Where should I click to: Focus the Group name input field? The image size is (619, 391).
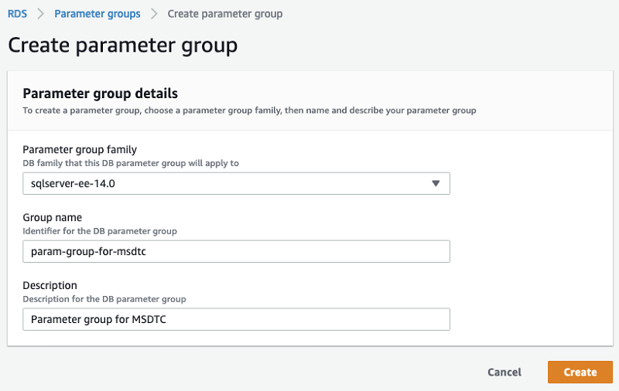coord(236,251)
